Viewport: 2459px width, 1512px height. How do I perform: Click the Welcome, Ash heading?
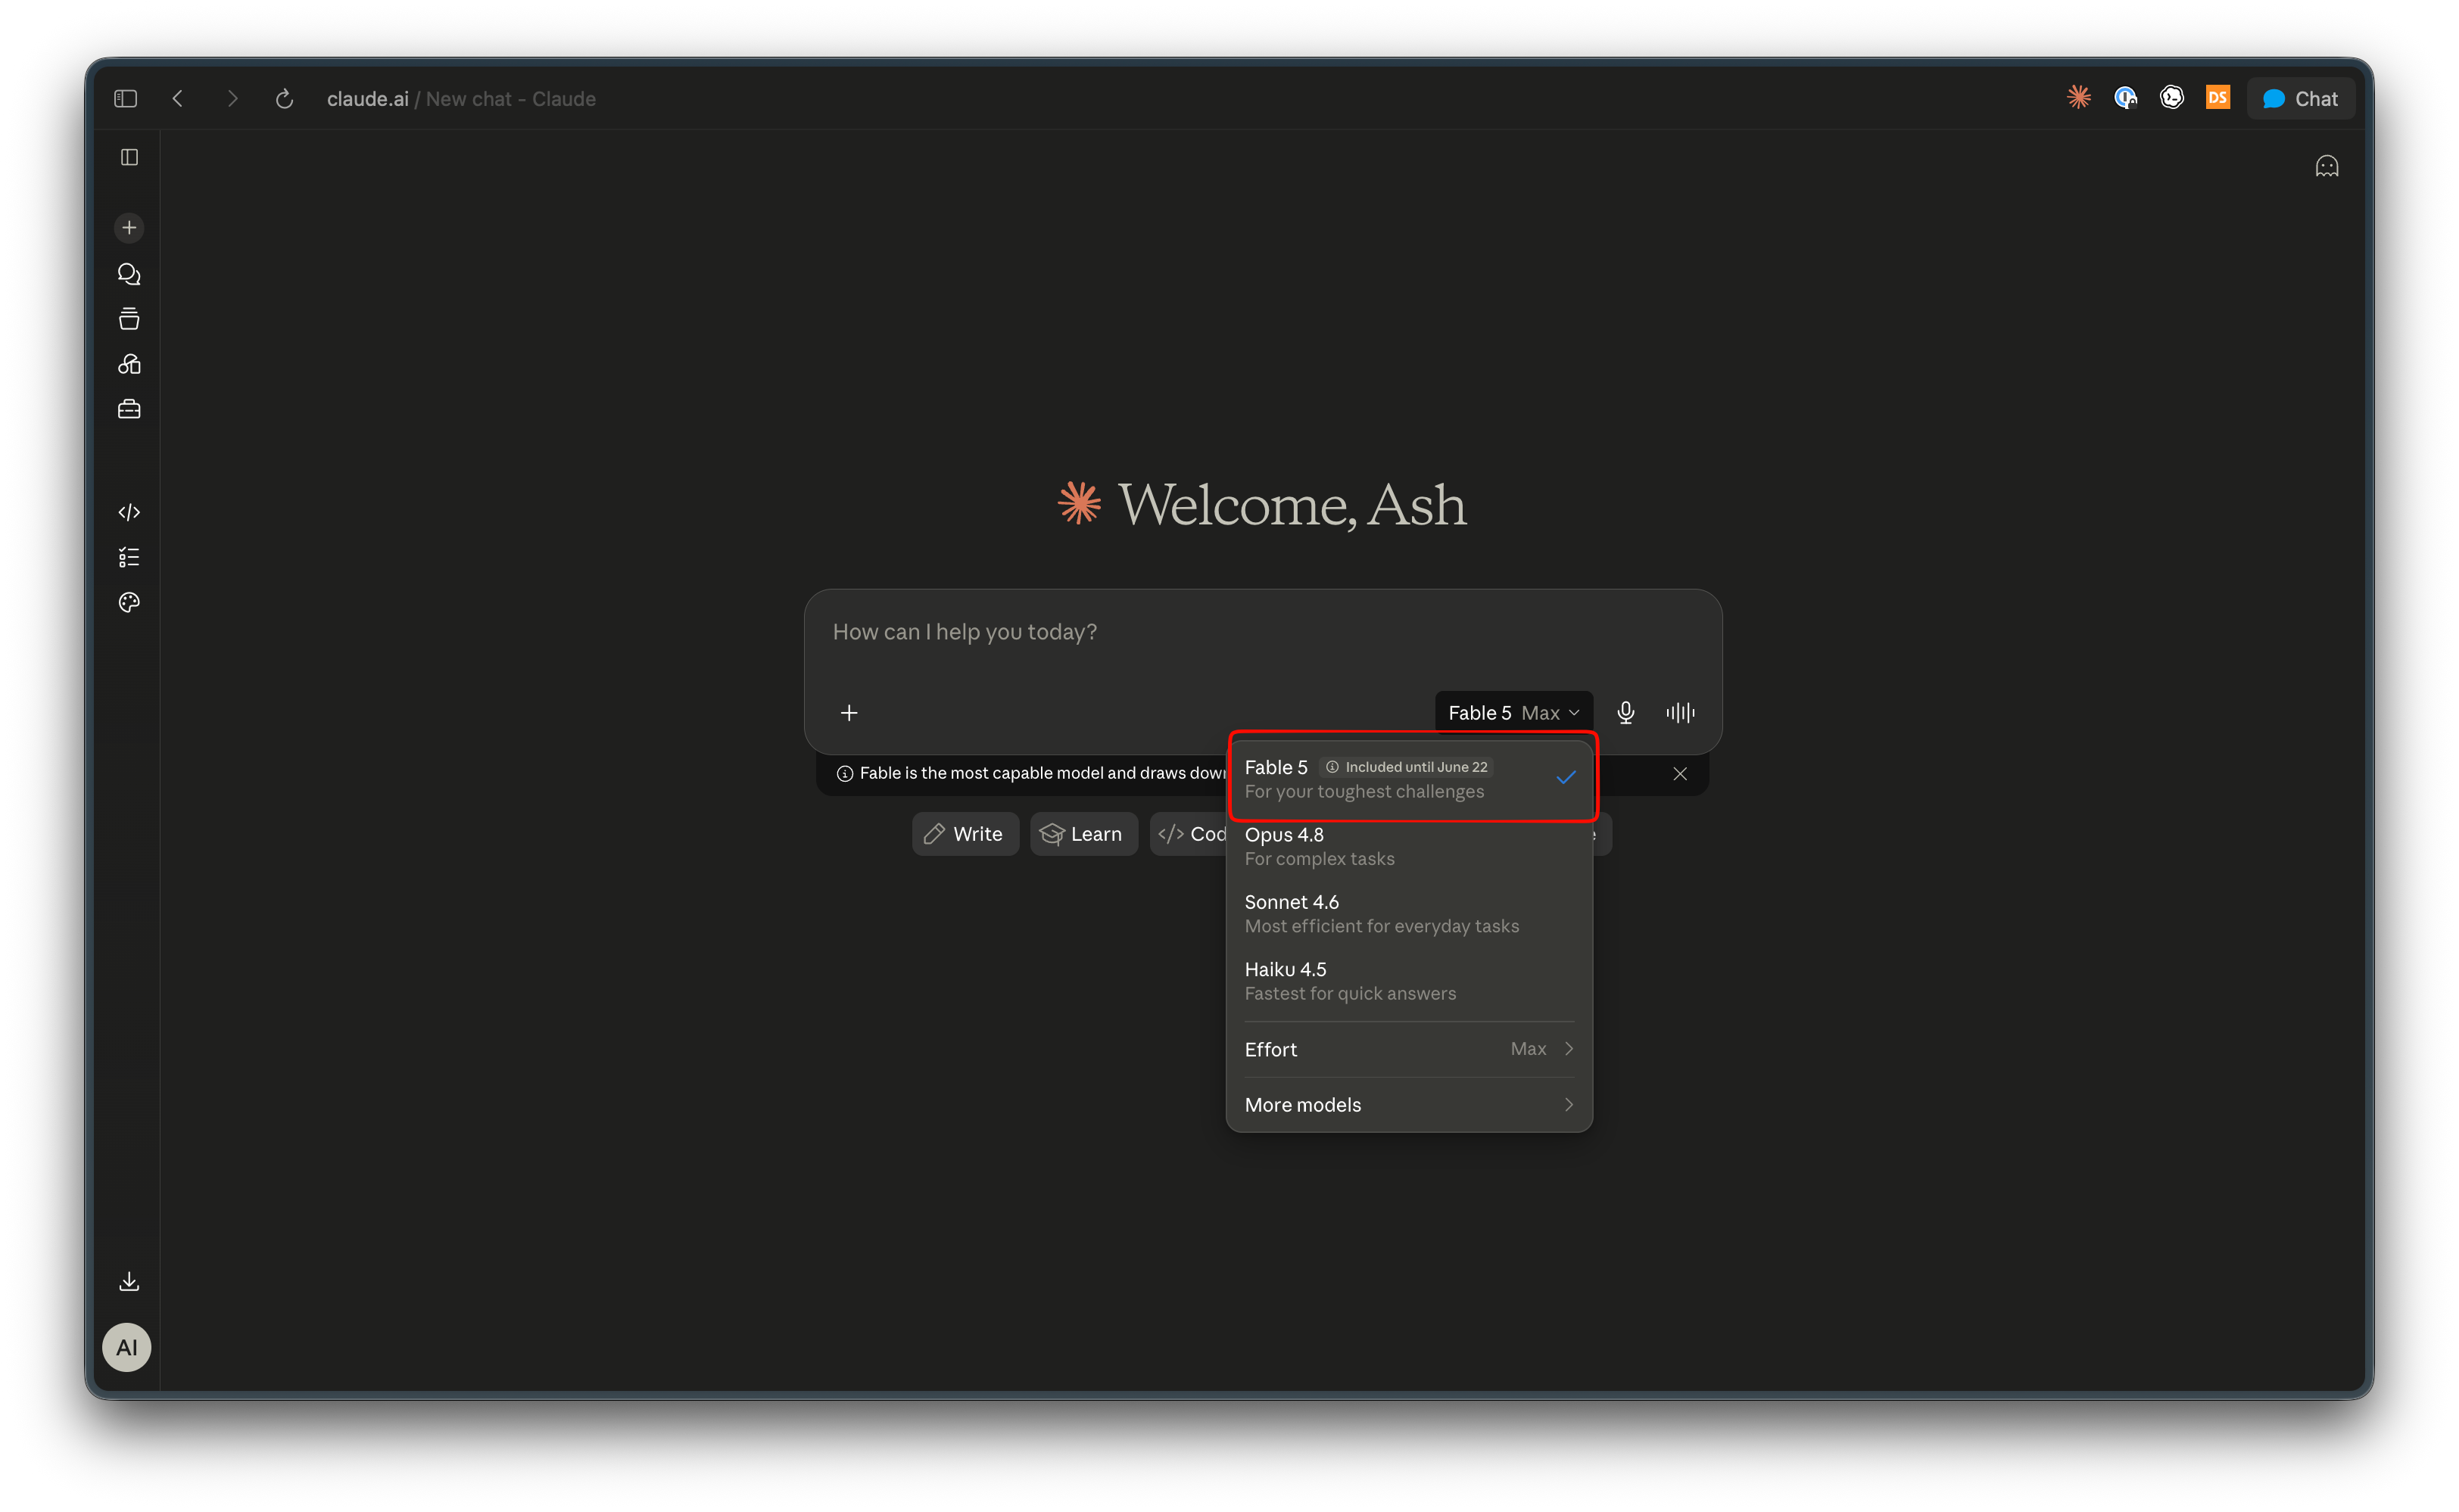click(1292, 505)
